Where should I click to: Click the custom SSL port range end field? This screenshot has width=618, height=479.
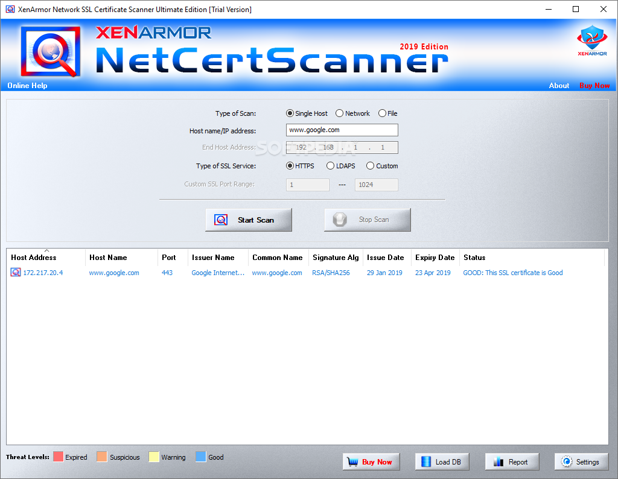(x=377, y=185)
